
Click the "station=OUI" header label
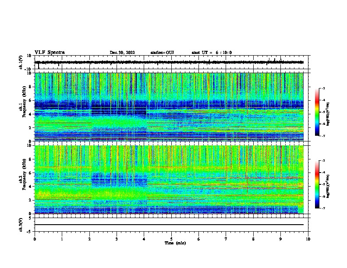click(162, 53)
